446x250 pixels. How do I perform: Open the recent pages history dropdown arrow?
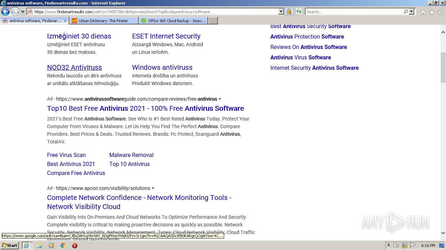point(23,12)
